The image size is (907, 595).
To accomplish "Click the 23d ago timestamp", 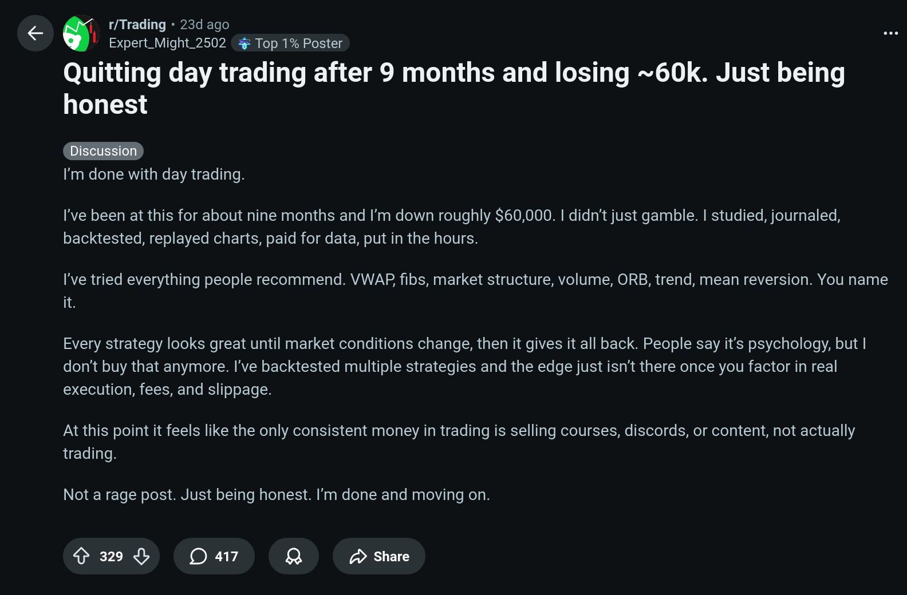I will pyautogui.click(x=204, y=25).
